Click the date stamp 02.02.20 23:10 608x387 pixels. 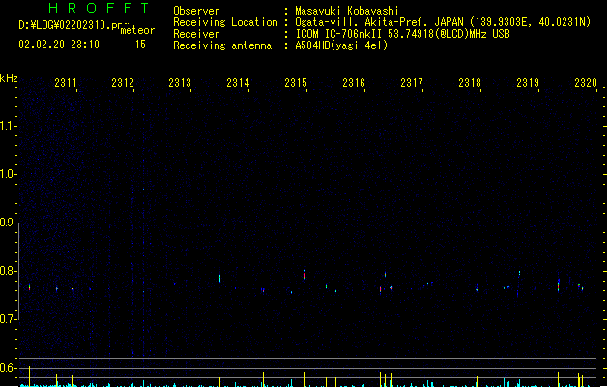coord(59,45)
